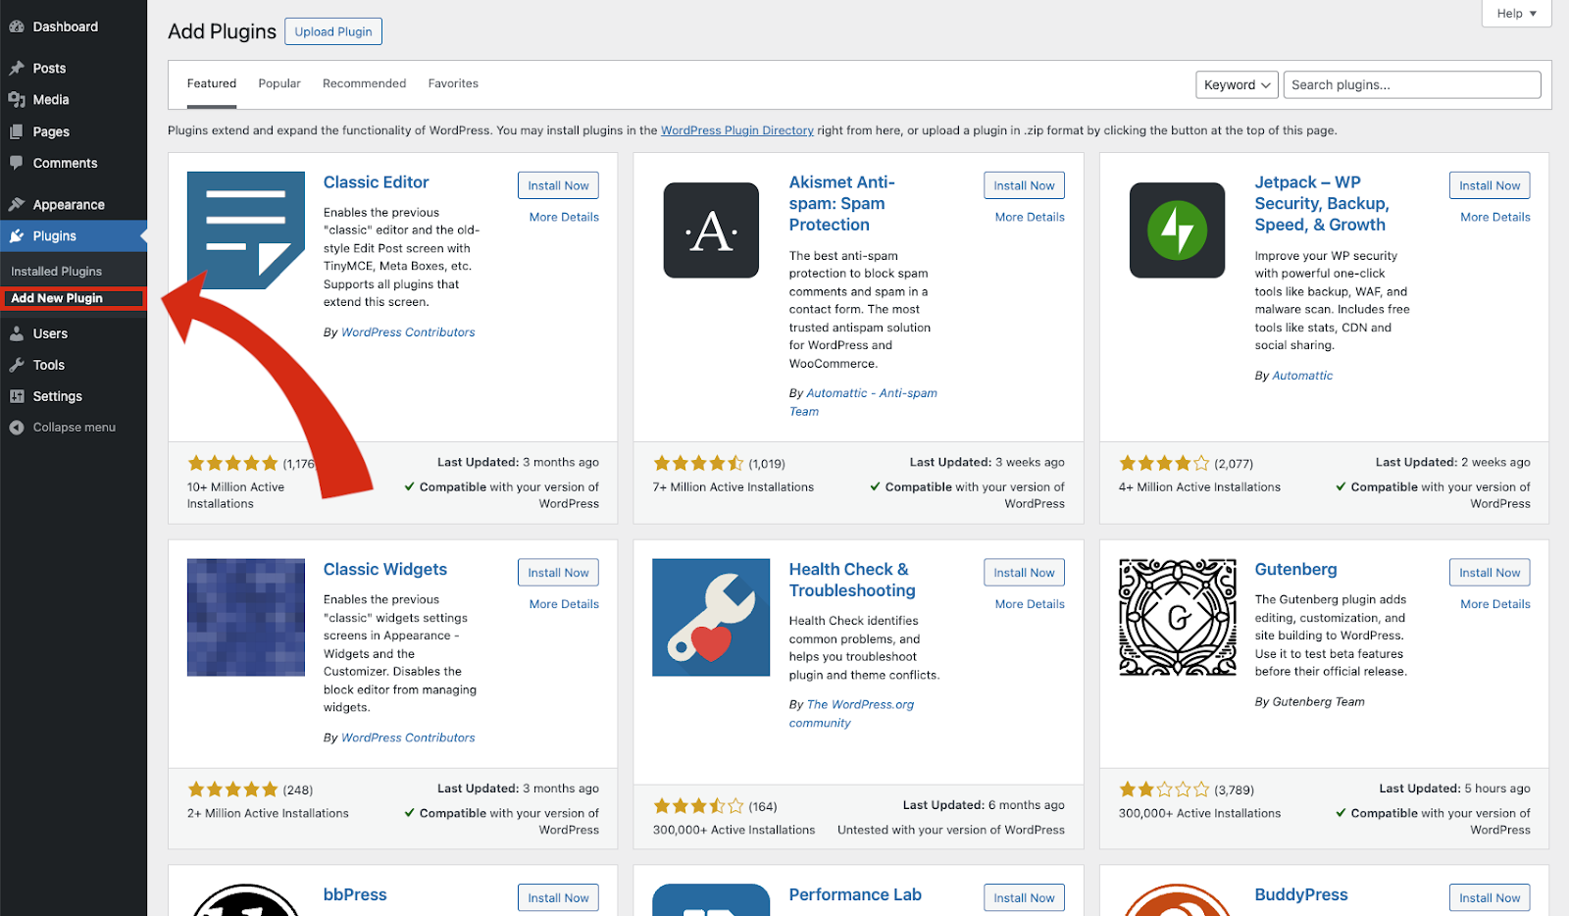This screenshot has height=916, width=1569.
Task: Open More Details for Jetpack
Action: pos(1495,218)
